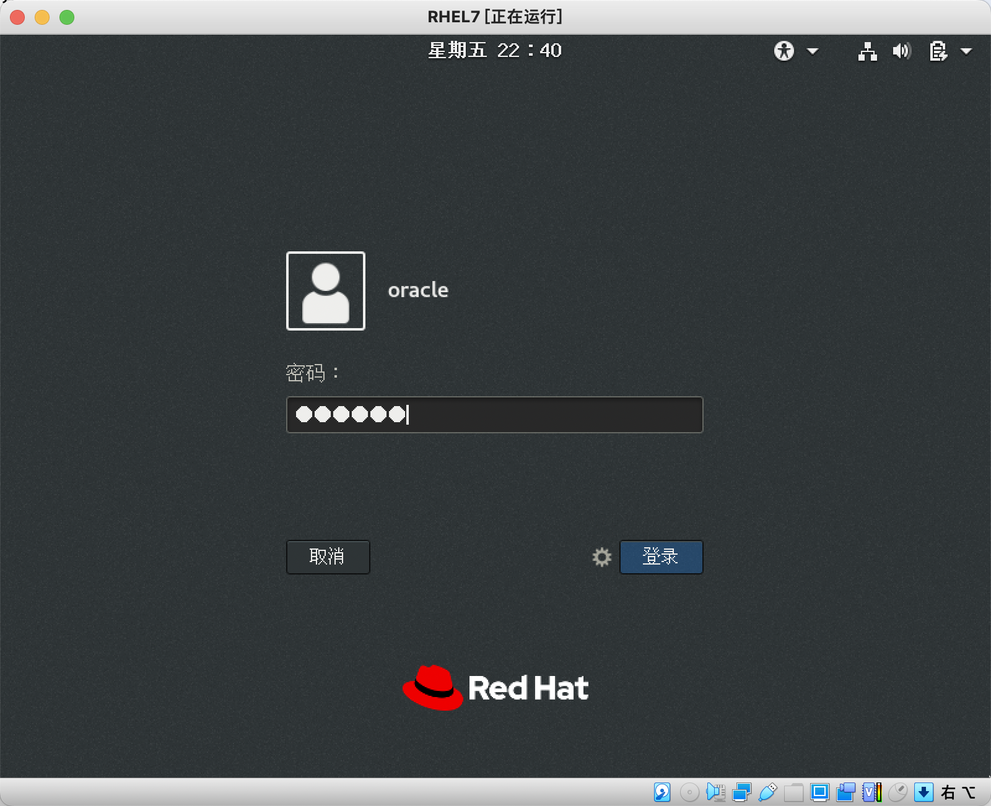Click the VirtualBox display settings icon

click(x=820, y=792)
